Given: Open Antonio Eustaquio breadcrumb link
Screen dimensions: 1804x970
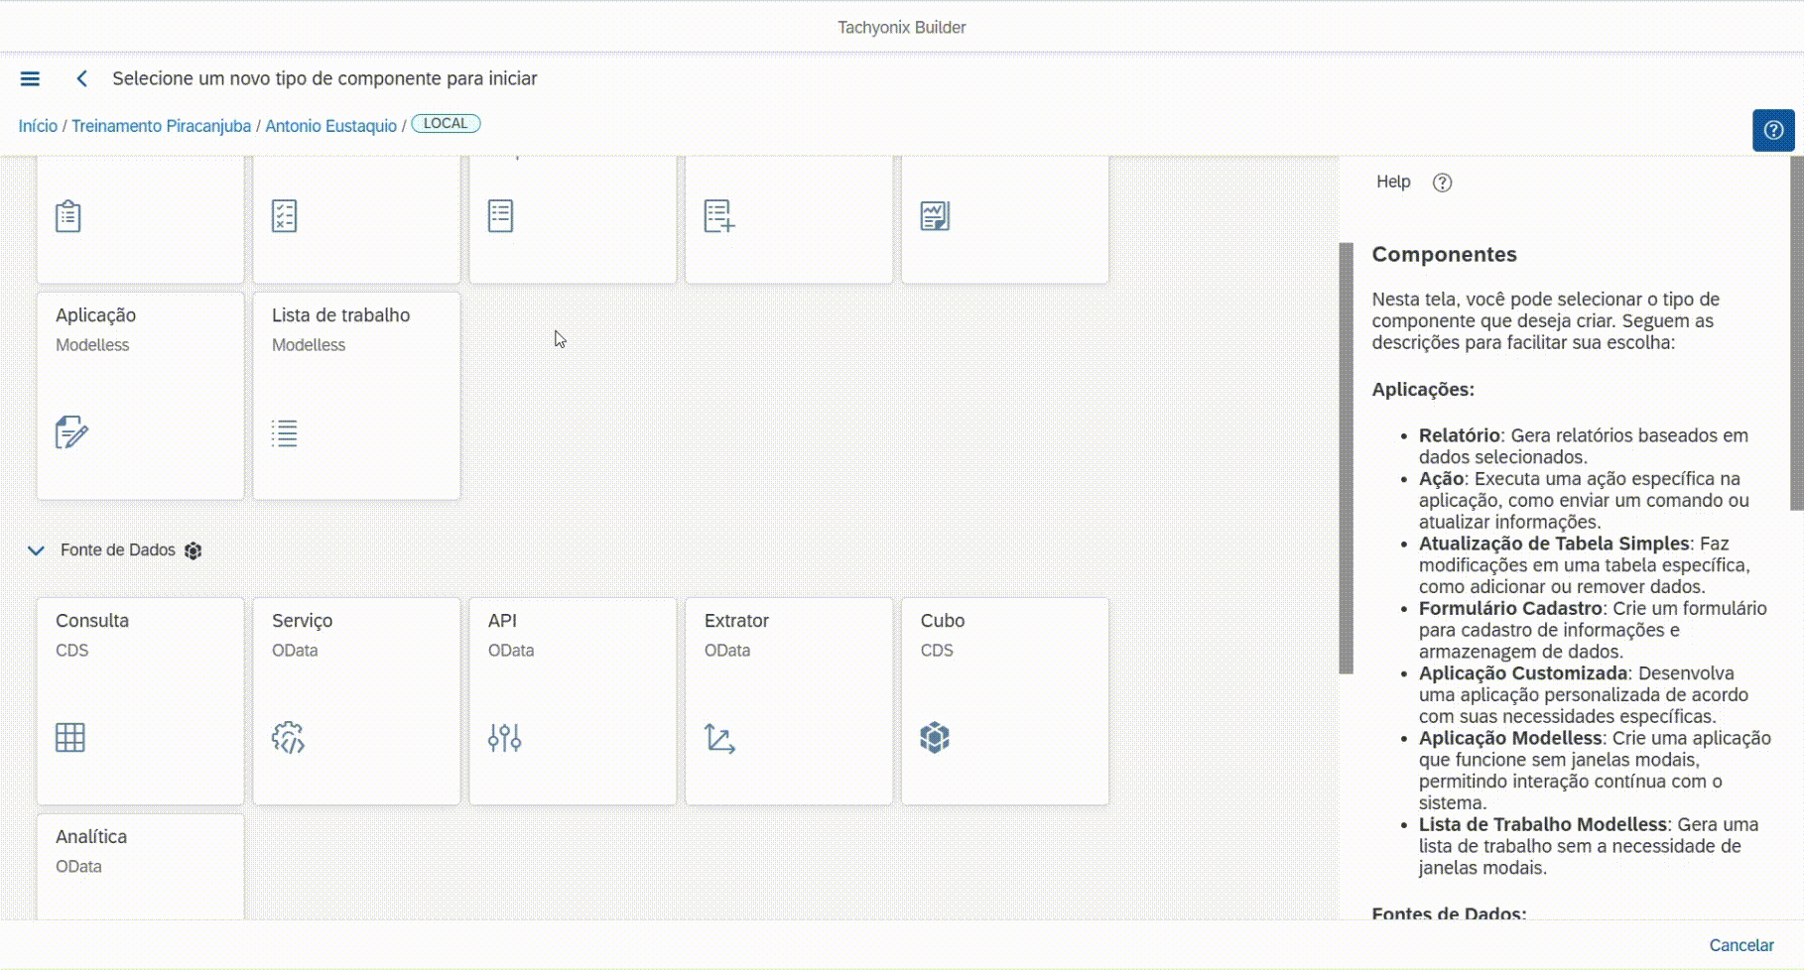Looking at the screenshot, I should (330, 126).
